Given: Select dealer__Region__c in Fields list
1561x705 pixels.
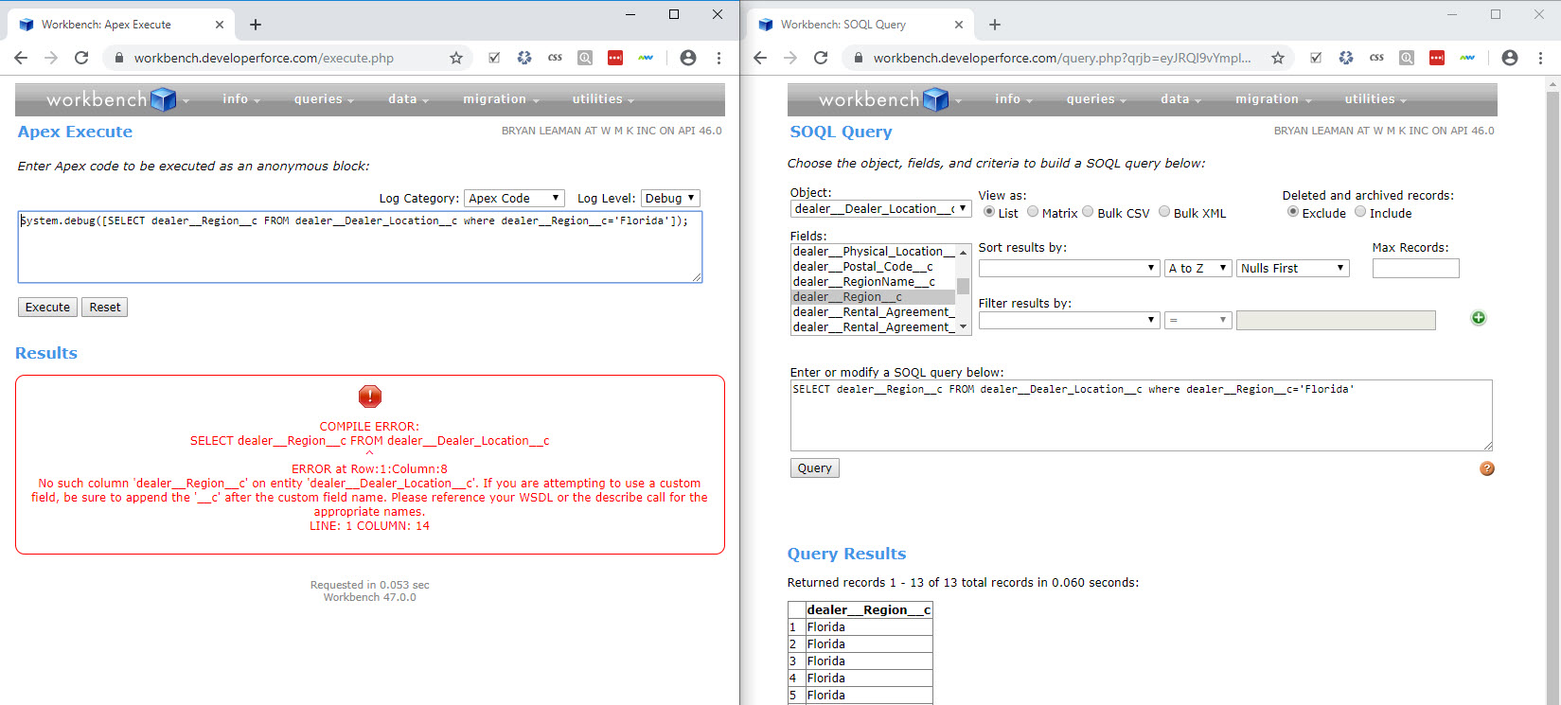Looking at the screenshot, I should coord(873,297).
